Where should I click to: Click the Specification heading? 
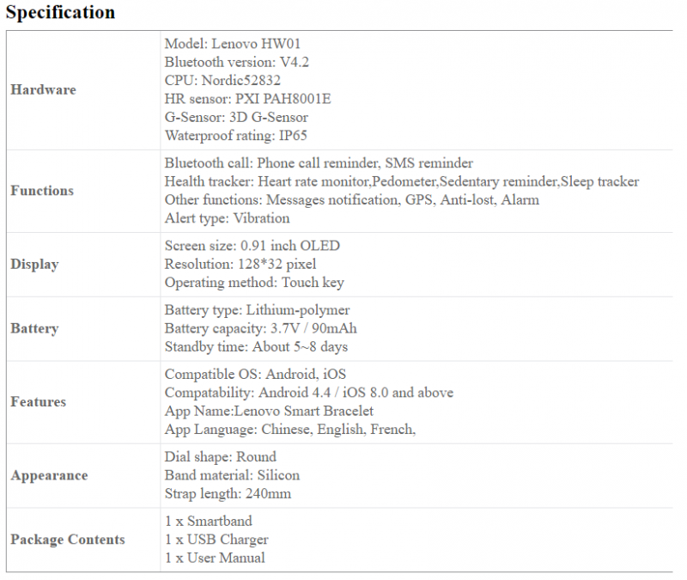pos(60,13)
